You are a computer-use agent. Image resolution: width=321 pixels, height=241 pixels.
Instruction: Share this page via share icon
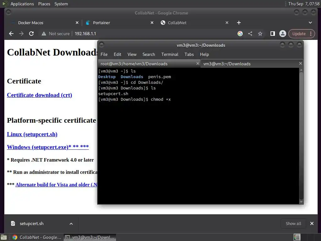(x=250, y=34)
